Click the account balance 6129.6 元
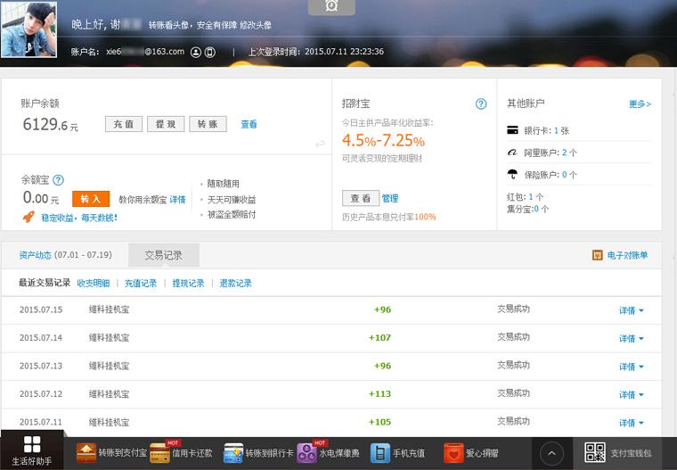The height and width of the screenshot is (470, 677). click(x=51, y=125)
